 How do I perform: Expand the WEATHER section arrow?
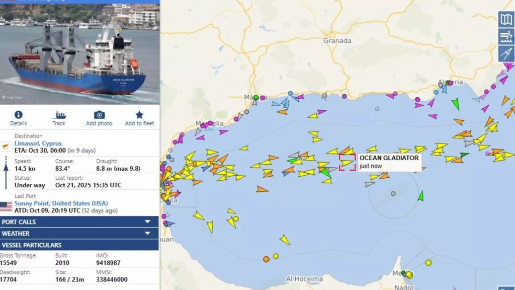[x=147, y=234]
